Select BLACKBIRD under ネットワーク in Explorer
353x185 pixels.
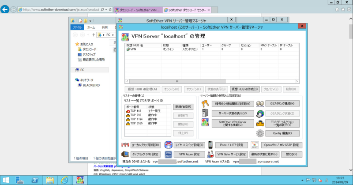click(89, 85)
